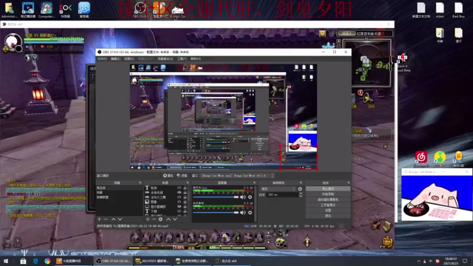Click Studio Mode (工作室模式) button
The height and width of the screenshot is (266, 473).
(x=328, y=205)
